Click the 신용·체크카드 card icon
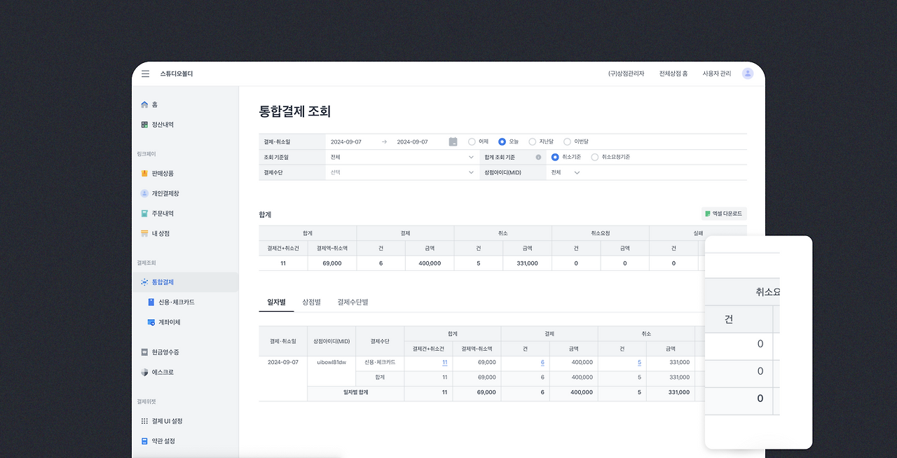This screenshot has height=458, width=897. click(151, 302)
